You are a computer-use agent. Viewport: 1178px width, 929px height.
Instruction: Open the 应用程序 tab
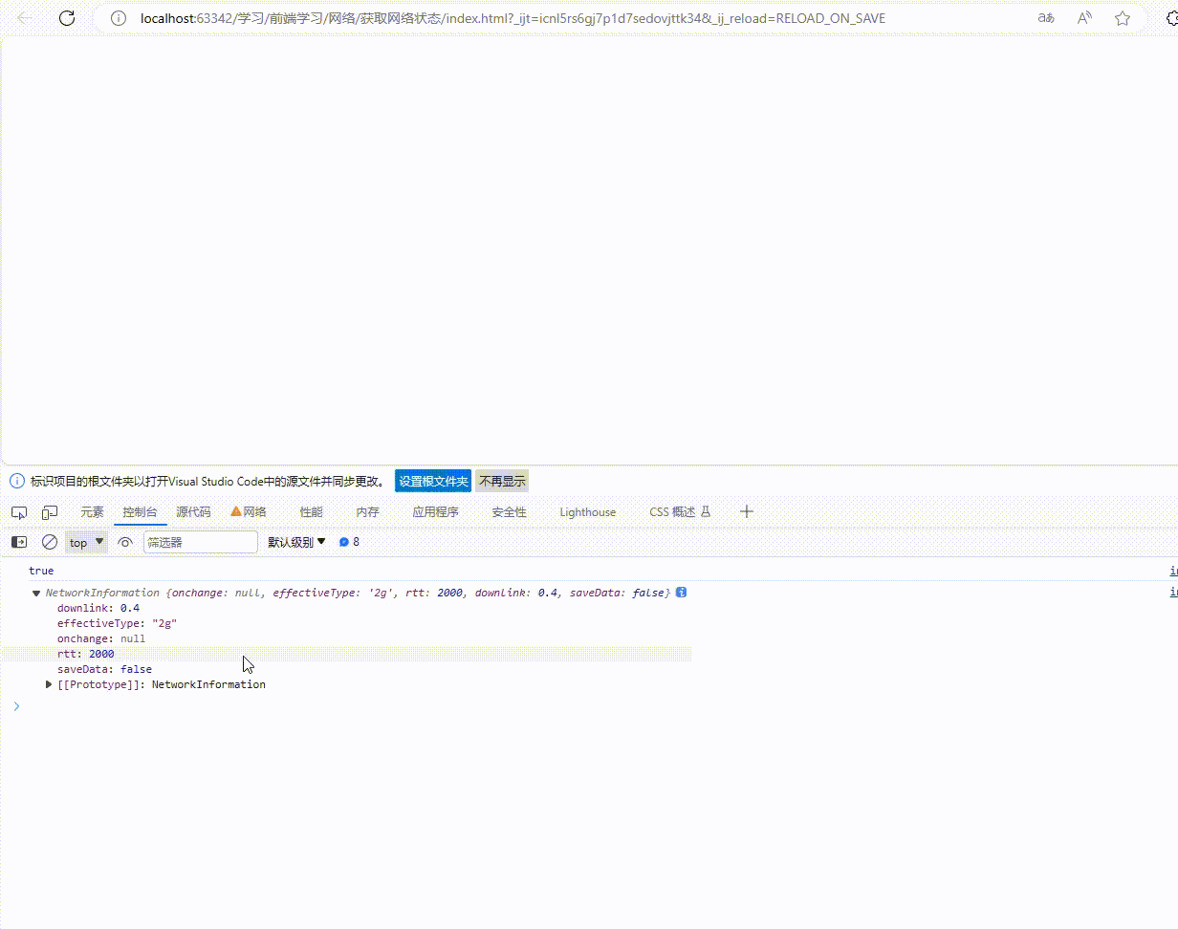(x=435, y=512)
